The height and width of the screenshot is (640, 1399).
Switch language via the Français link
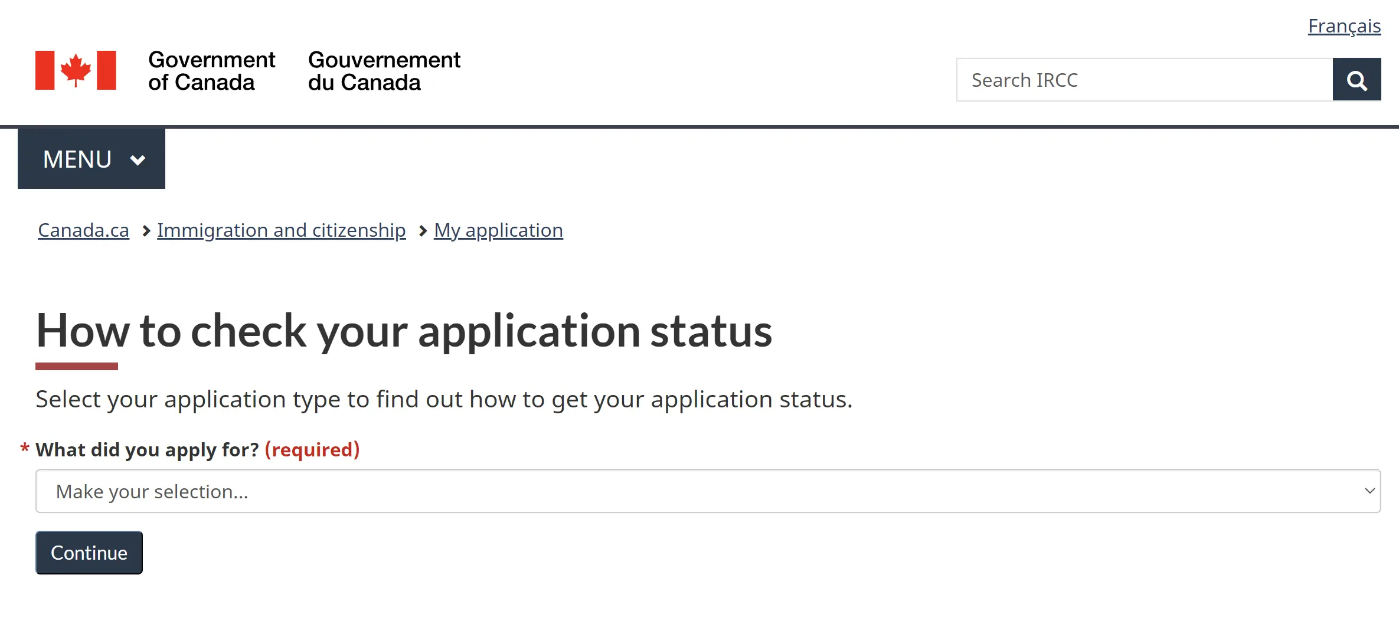[1344, 26]
